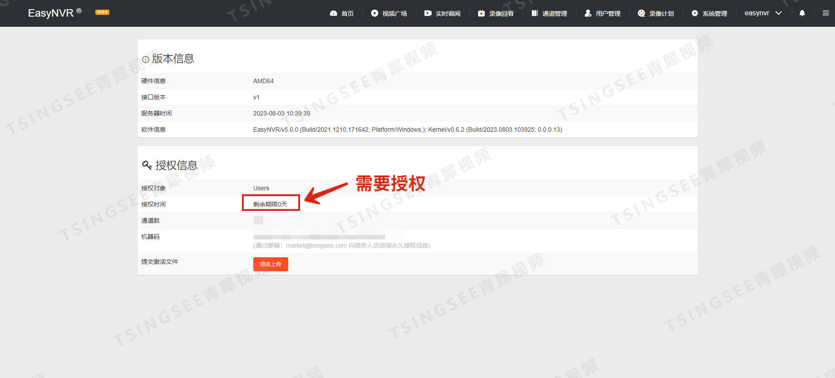This screenshot has height=378, width=835.
Task: Click the blurred 通道数 value
Action: (258, 220)
